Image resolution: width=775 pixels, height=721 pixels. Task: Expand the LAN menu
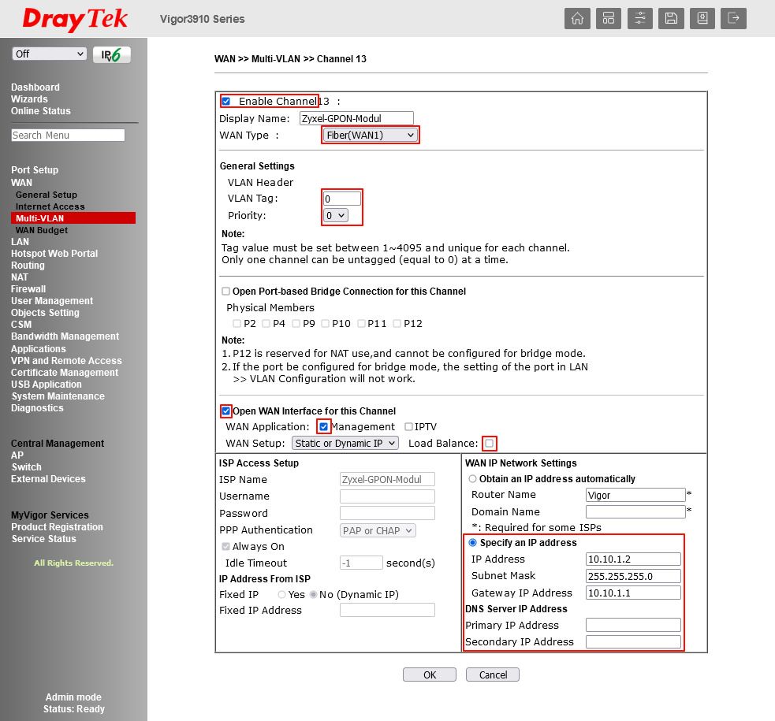[x=20, y=242]
